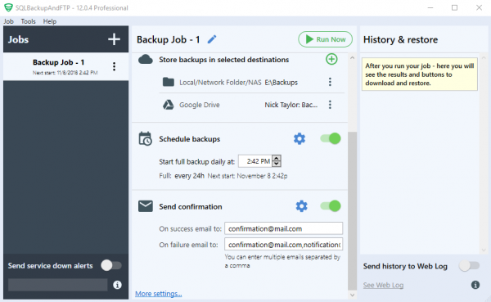Click the service alerts email field
This screenshot has height=302, width=491.
[x=57, y=285]
